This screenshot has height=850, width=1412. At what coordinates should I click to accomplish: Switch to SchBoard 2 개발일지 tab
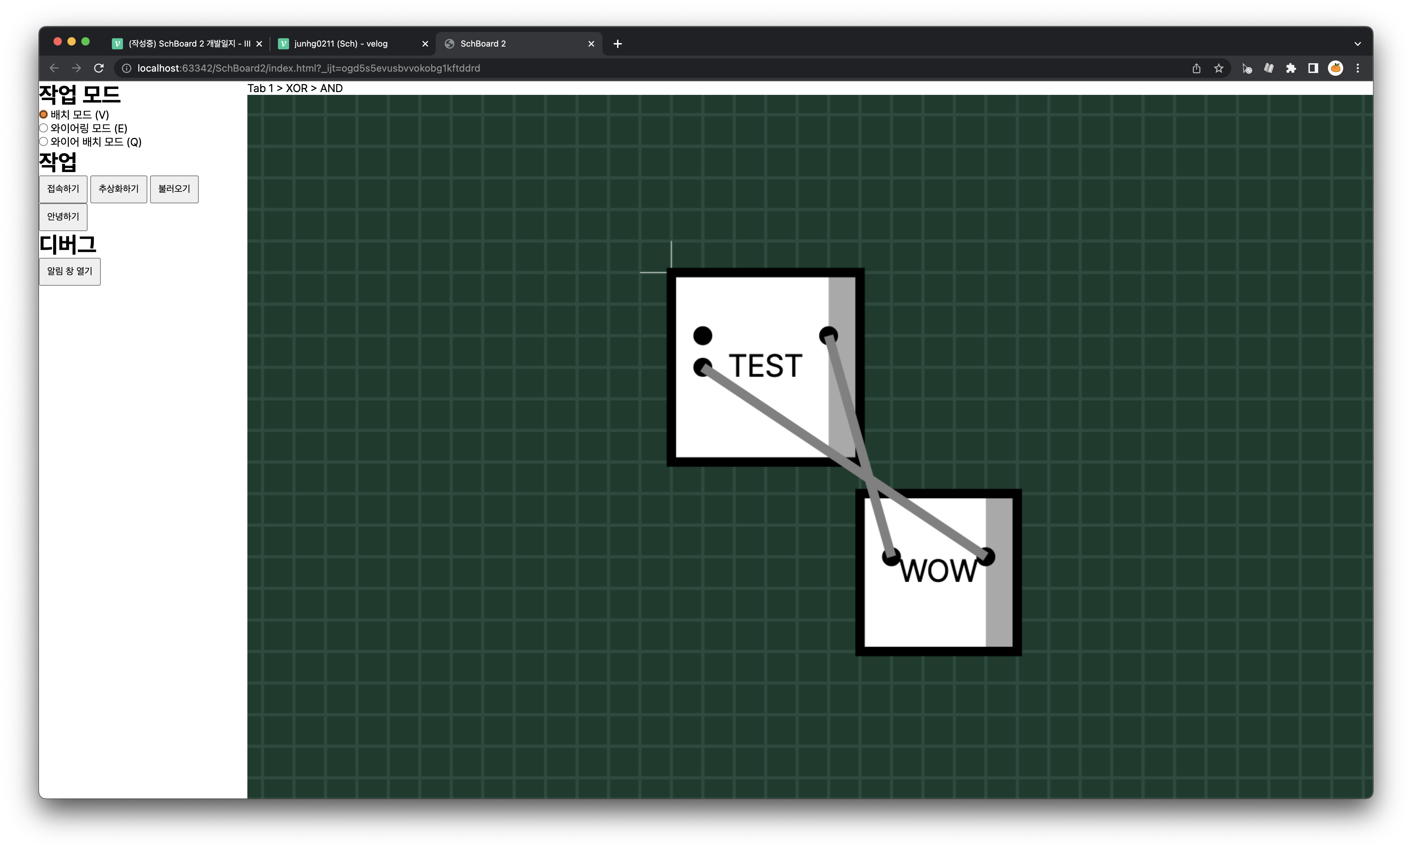click(x=183, y=43)
